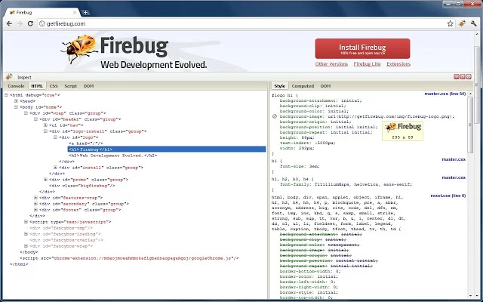Select the a href="/" row

click(x=86, y=143)
